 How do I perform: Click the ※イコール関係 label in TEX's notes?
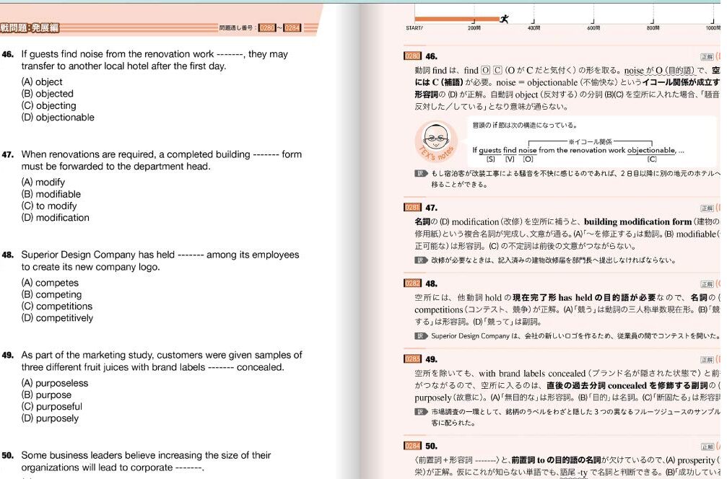pos(591,142)
